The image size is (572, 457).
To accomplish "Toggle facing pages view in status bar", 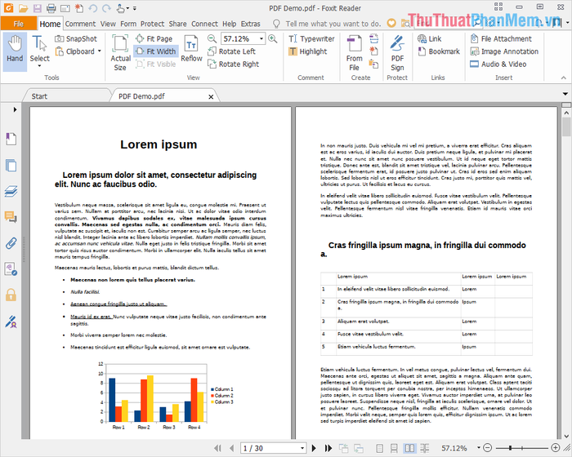I will tap(409, 448).
